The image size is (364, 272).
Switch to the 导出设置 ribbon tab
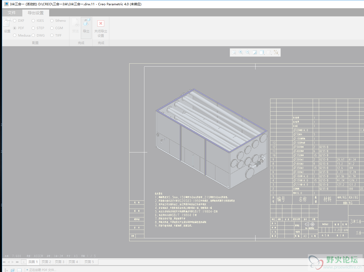point(36,13)
